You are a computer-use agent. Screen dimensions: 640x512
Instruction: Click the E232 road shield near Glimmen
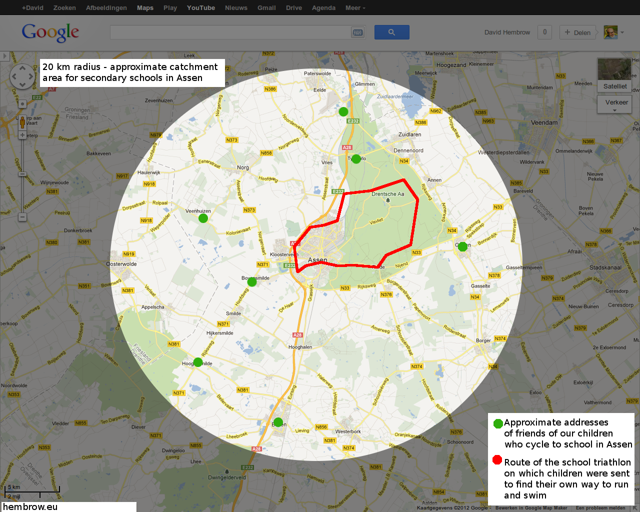(x=353, y=121)
